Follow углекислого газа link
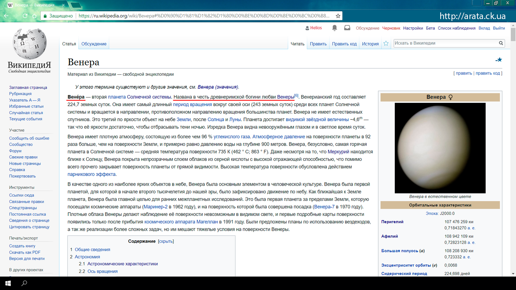Screen dimensions: 516x290 coord(232,137)
